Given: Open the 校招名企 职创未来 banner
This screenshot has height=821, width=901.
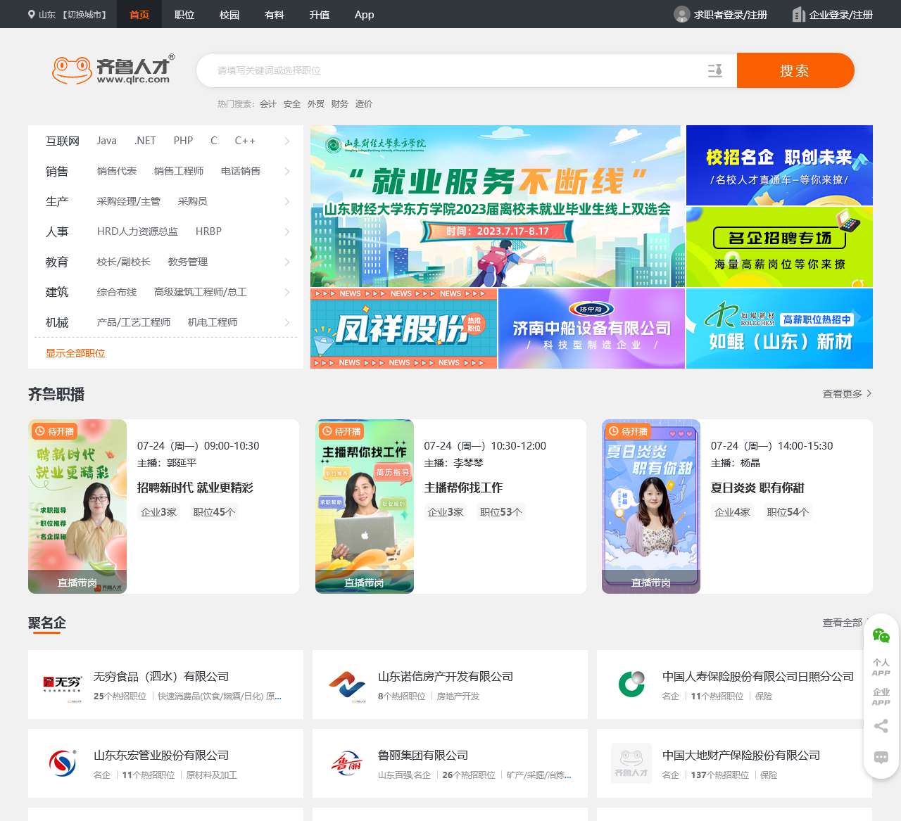Looking at the screenshot, I should [x=779, y=165].
